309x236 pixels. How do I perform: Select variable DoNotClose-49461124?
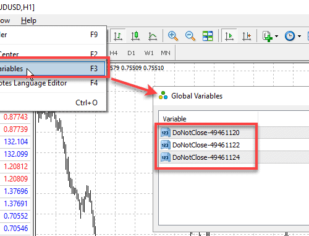point(206,157)
